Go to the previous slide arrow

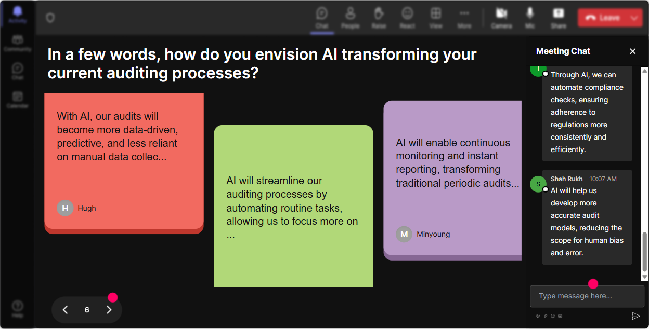coord(65,310)
